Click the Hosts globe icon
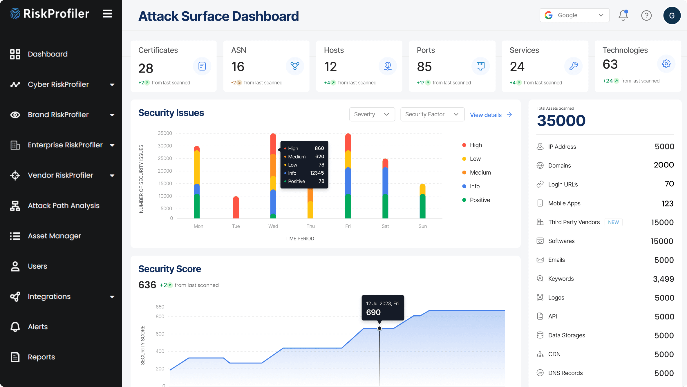 click(388, 66)
